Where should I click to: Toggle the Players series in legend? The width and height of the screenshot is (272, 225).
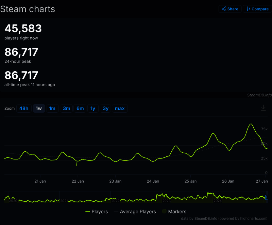97,211
